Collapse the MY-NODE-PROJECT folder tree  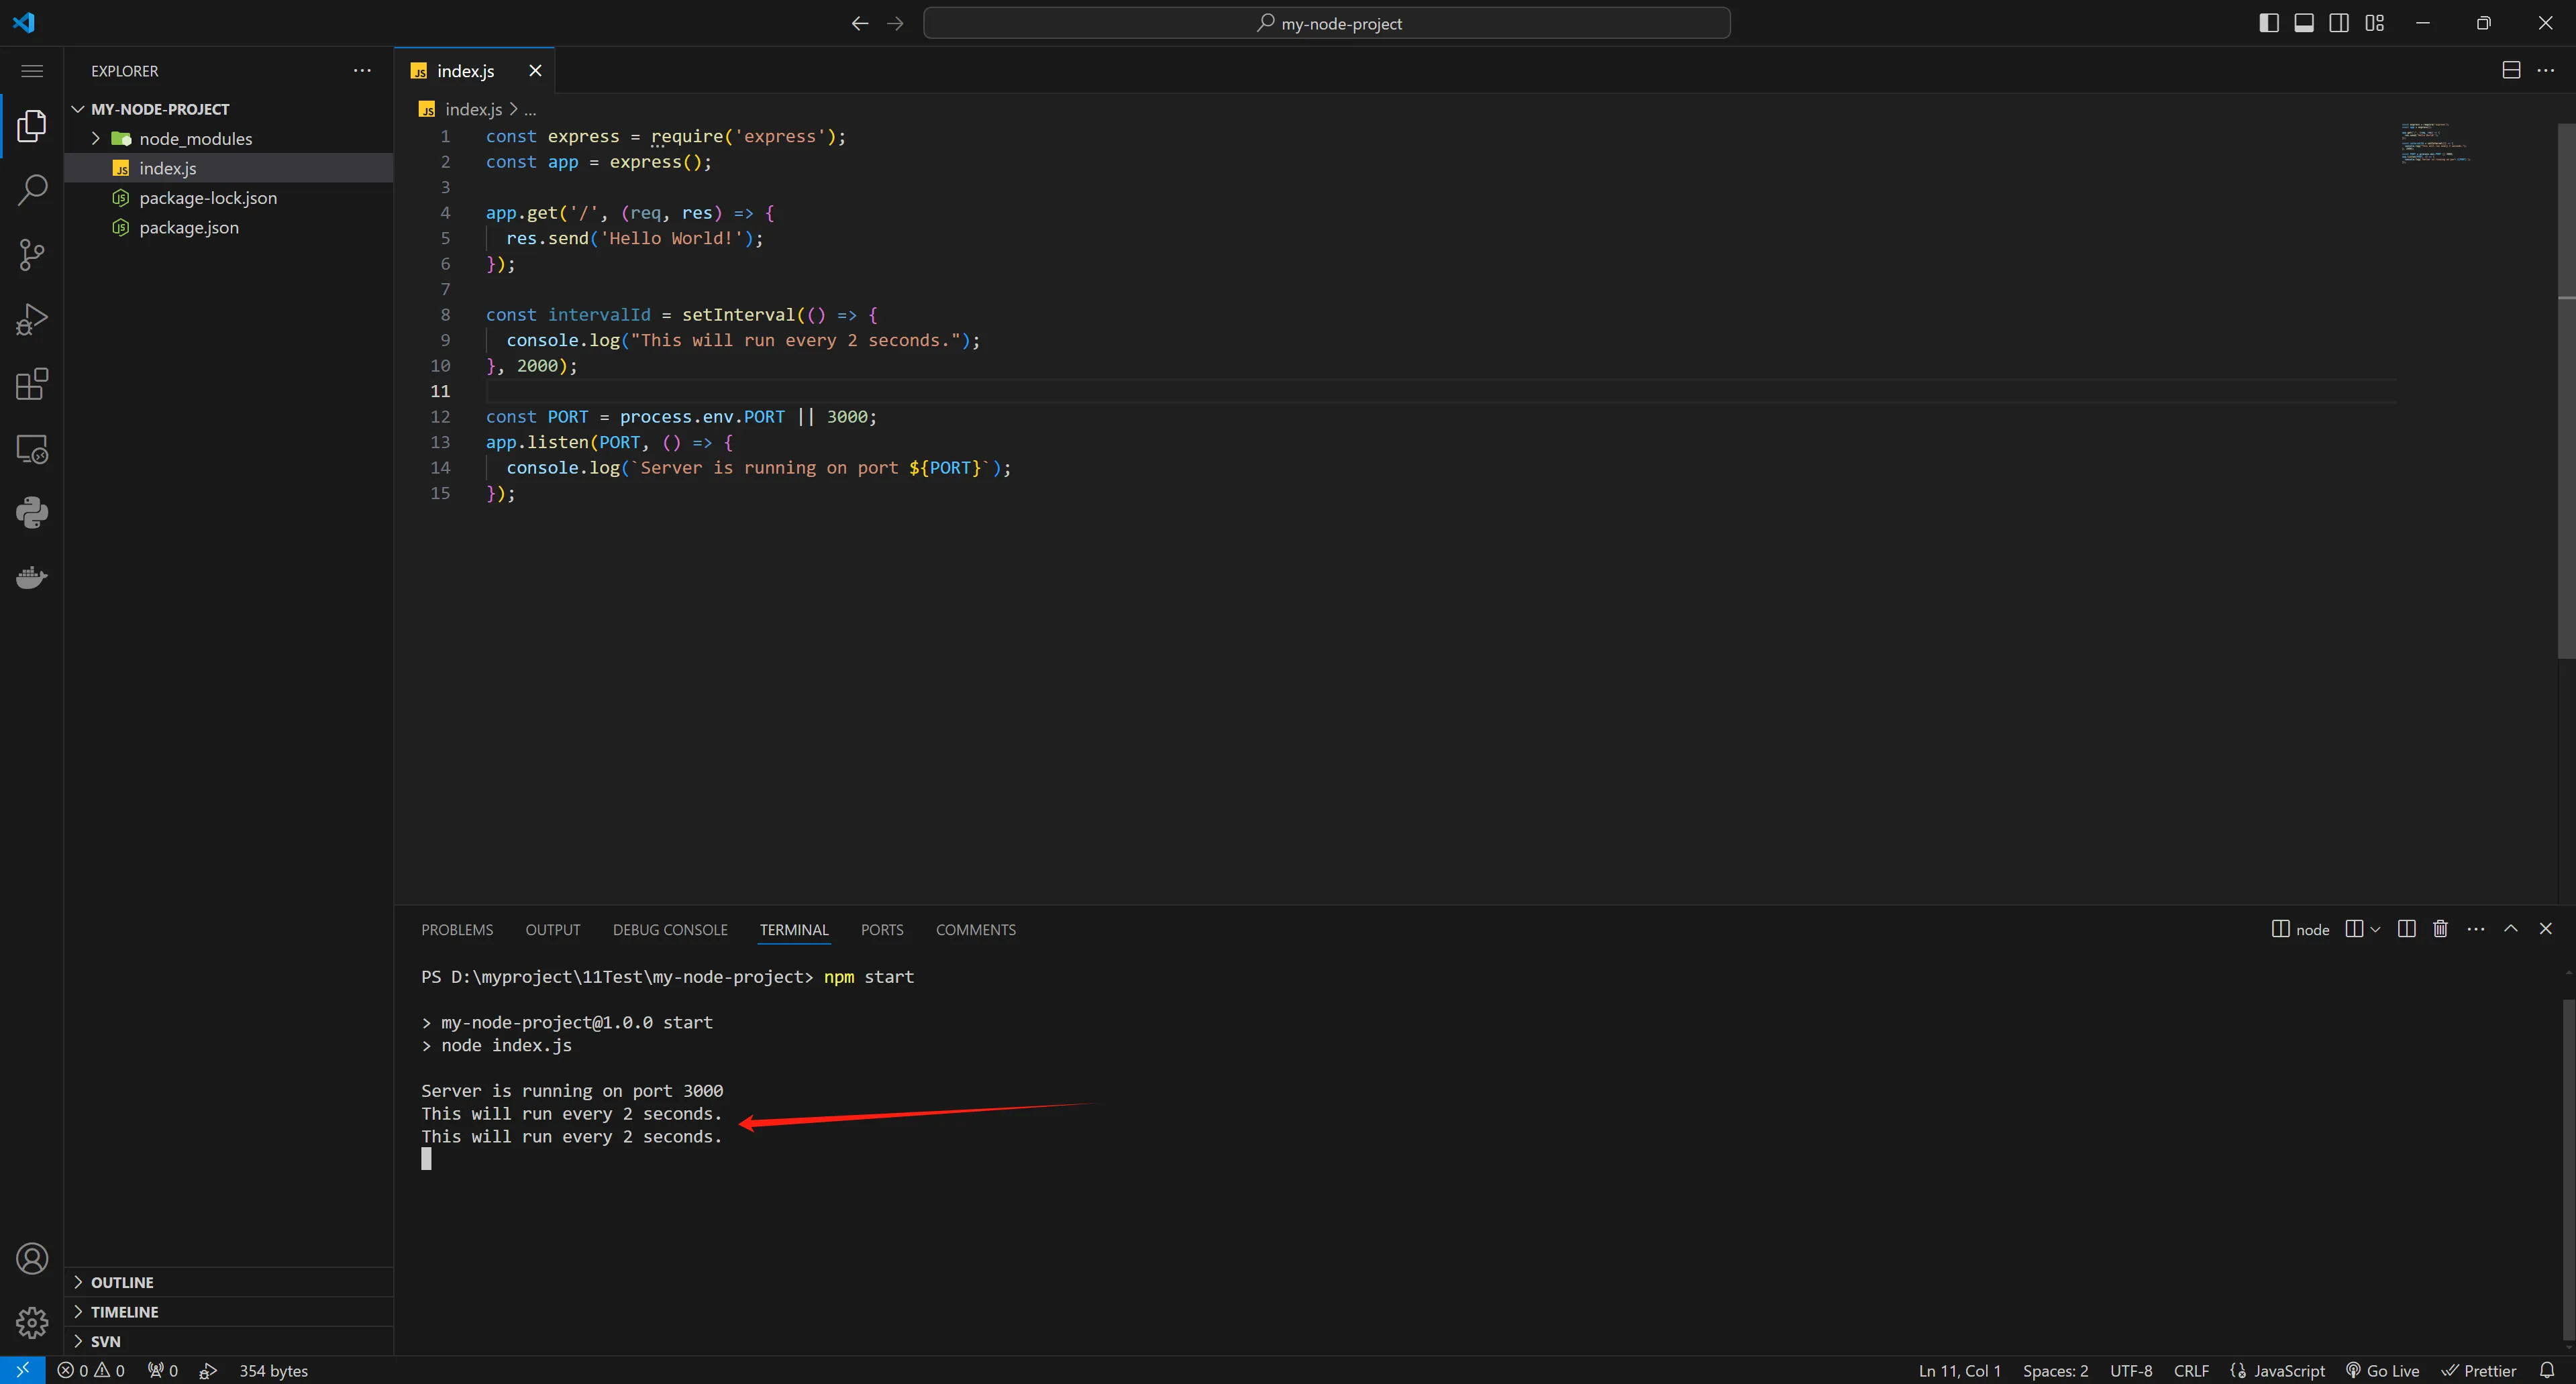pyautogui.click(x=78, y=109)
